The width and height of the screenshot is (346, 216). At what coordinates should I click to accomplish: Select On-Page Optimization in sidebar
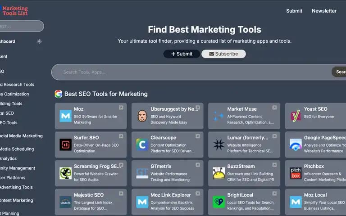[14, 94]
